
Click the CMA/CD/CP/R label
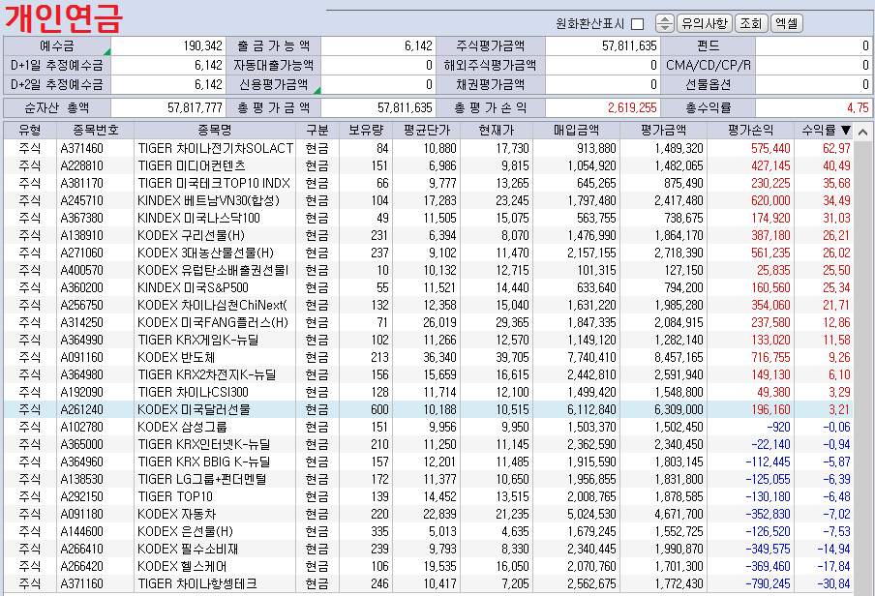click(x=709, y=65)
